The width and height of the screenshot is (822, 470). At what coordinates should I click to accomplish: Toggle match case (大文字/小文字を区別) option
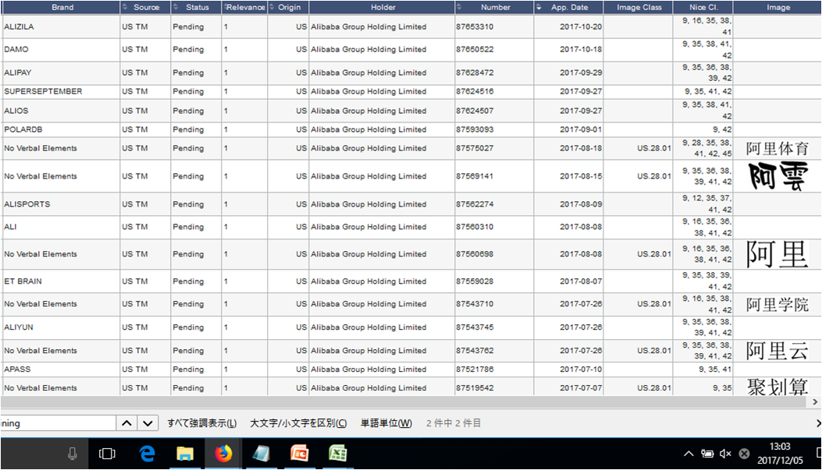coord(298,423)
